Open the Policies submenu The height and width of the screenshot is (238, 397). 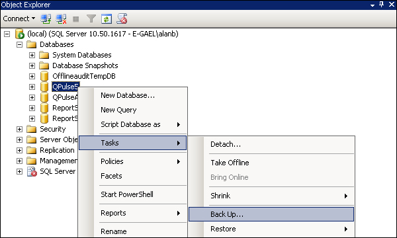(133, 161)
